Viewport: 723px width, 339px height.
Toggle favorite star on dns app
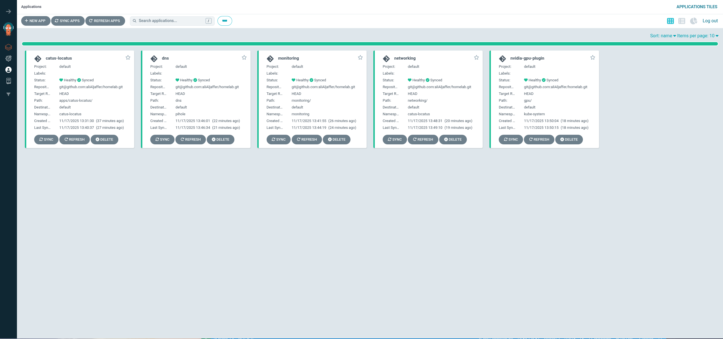coord(244,58)
